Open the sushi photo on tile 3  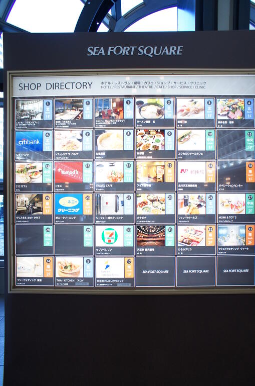pyautogui.click(x=191, y=109)
